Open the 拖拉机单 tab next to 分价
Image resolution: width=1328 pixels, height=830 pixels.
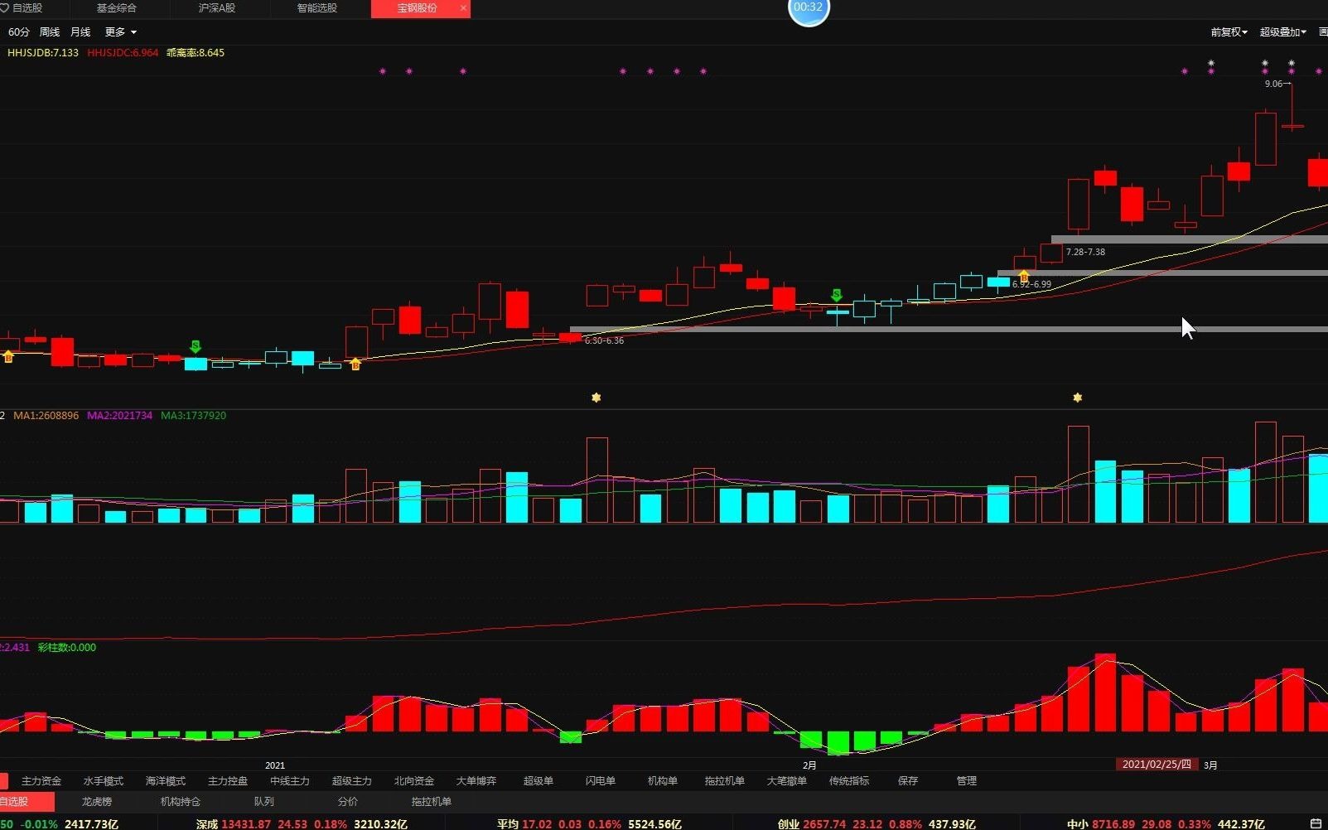(x=432, y=802)
